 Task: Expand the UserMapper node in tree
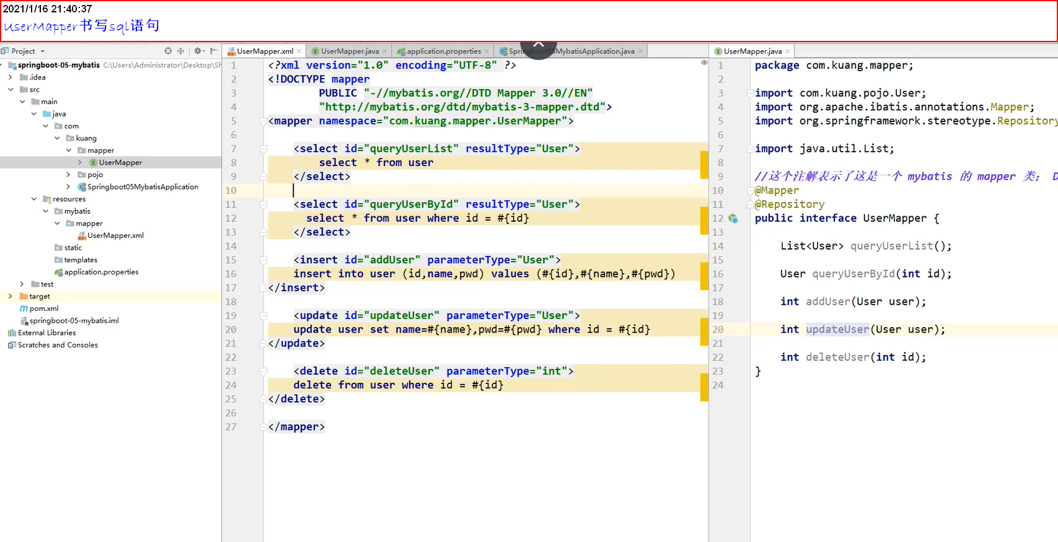tap(80, 162)
